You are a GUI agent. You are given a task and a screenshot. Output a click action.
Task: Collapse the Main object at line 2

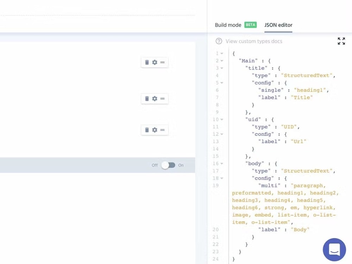(x=221, y=61)
